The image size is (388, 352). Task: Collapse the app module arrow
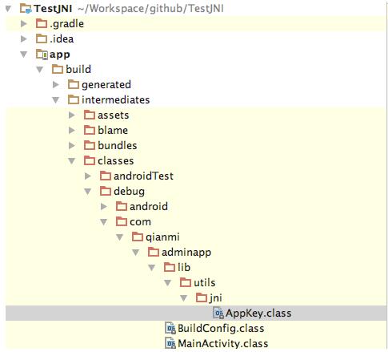(24, 55)
